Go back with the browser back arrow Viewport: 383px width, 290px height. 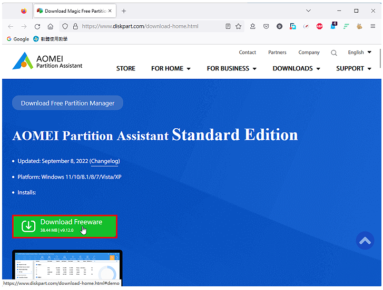[11, 26]
